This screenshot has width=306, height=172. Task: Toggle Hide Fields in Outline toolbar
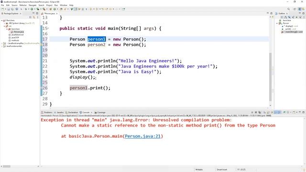289,17
